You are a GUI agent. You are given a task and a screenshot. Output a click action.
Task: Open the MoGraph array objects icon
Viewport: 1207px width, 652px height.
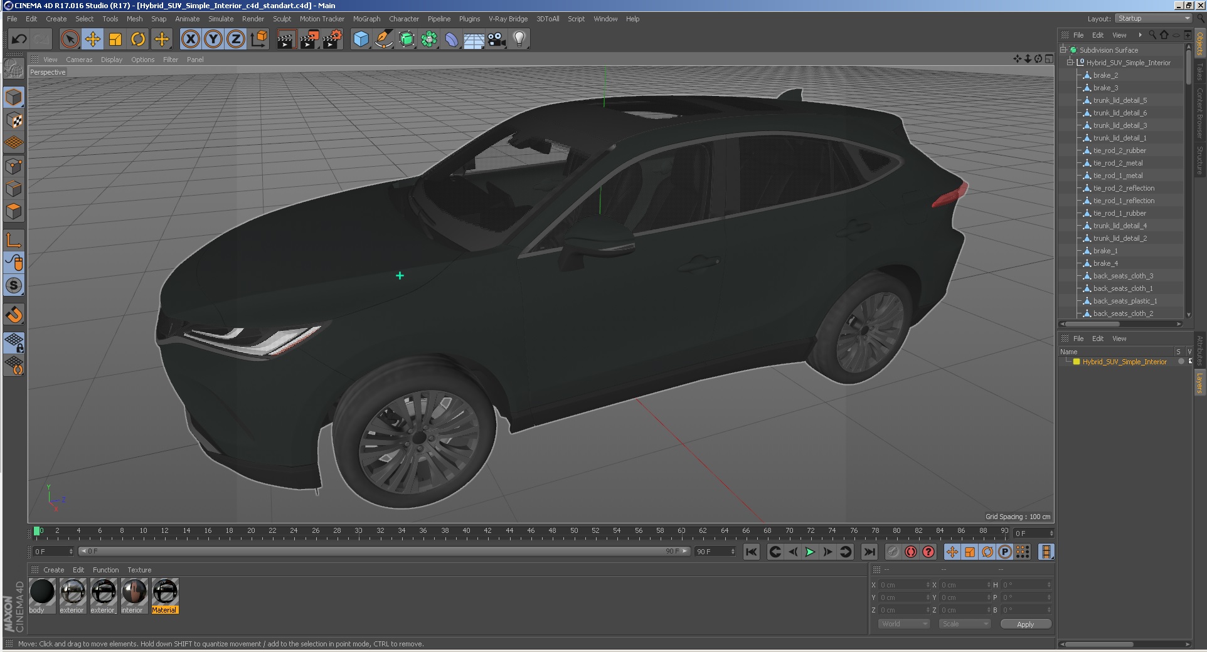pyautogui.click(x=429, y=39)
